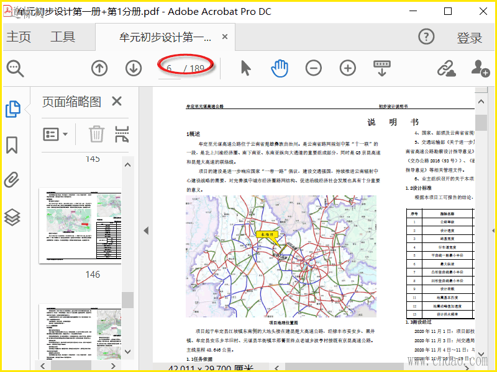Collapse the left navigation pane arrow
This screenshot has height=372, width=497.
click(146, 231)
